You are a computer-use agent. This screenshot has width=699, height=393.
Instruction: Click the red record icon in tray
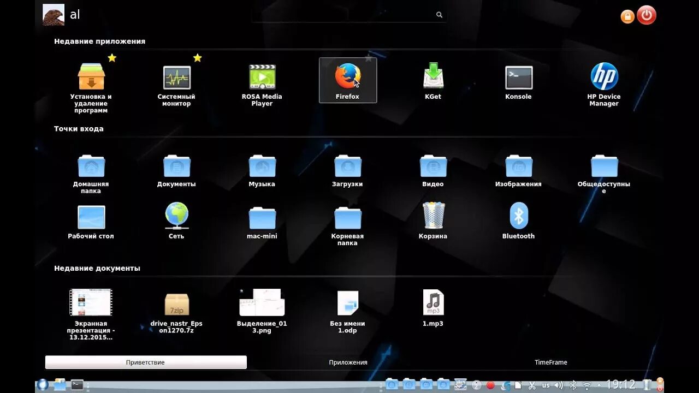click(x=490, y=385)
